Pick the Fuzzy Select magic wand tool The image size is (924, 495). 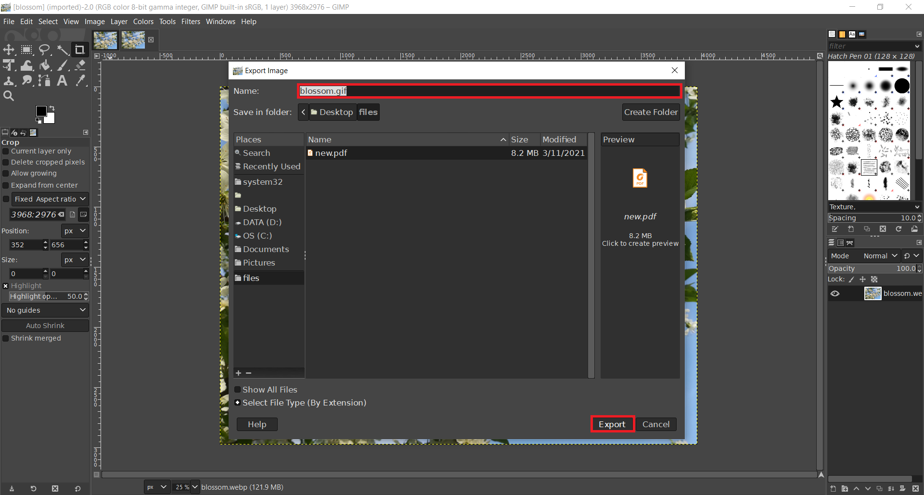(63, 50)
